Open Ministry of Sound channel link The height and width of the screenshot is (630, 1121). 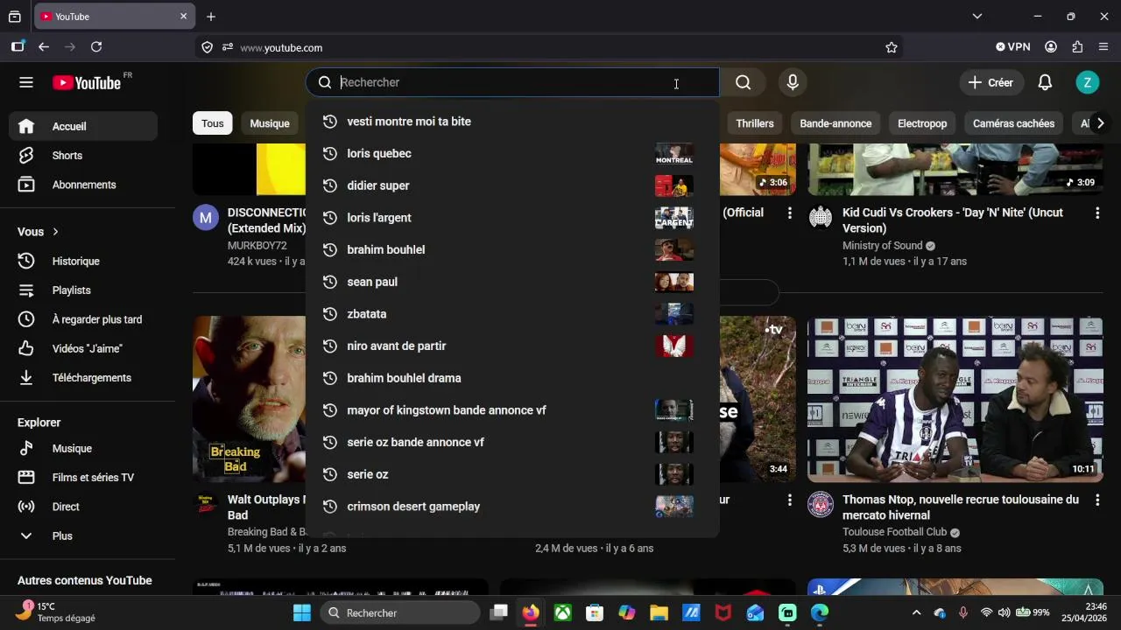(883, 246)
